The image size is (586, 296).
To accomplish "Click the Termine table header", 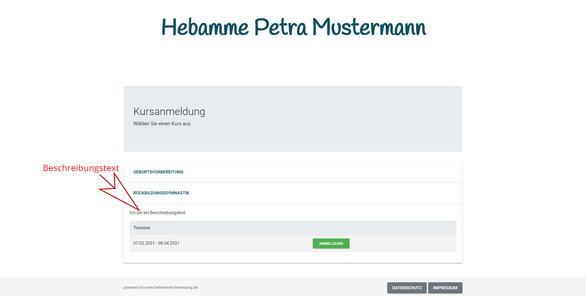I will 142,228.
